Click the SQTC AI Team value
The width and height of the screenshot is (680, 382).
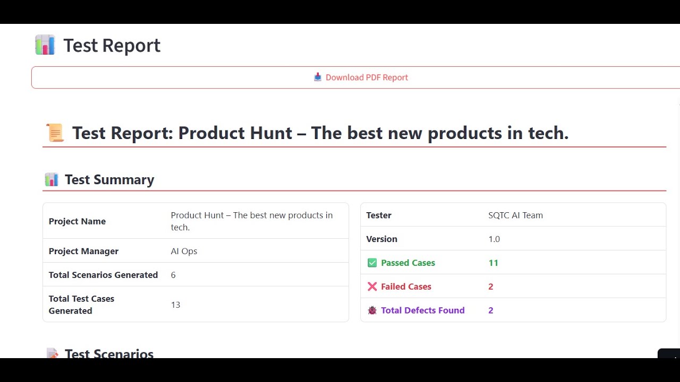(x=515, y=215)
